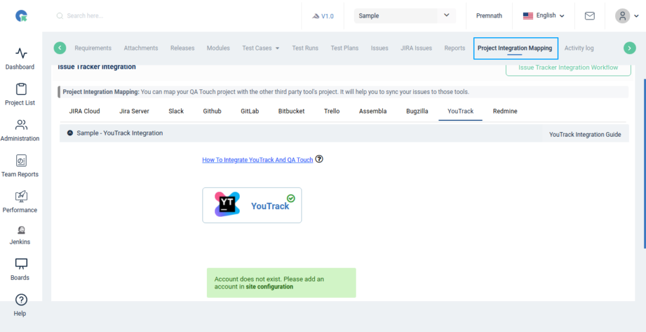Open the Sample project dropdown
The width and height of the screenshot is (646, 332).
[404, 16]
